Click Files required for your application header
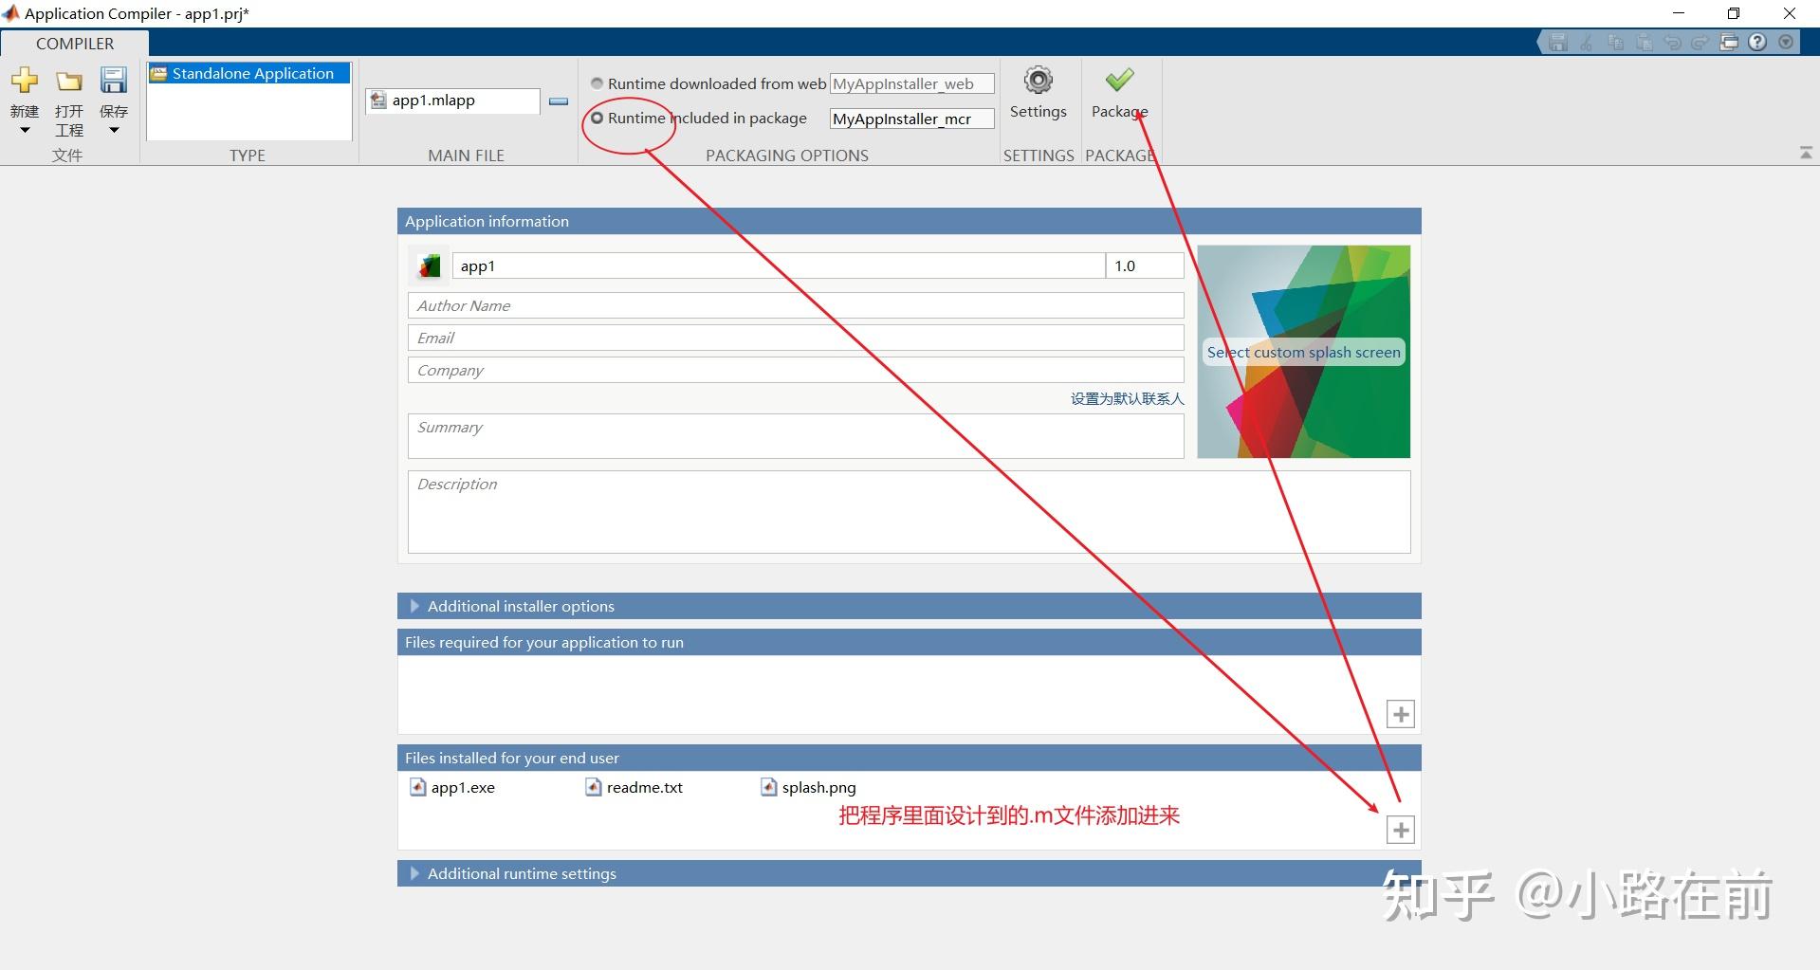This screenshot has width=1820, height=970. [909, 642]
